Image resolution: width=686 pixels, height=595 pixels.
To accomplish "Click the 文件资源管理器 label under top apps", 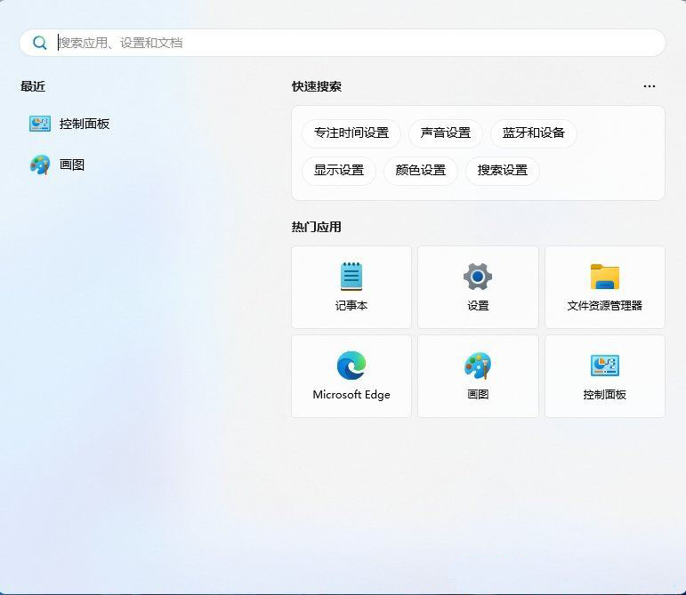I will click(x=605, y=306).
